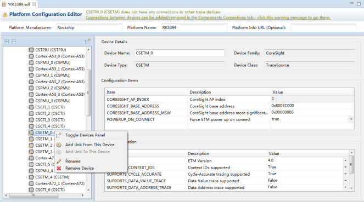This screenshot has height=202, width=364.
Task: Click the CSETM_4 chip icon
Action: point(31,177)
